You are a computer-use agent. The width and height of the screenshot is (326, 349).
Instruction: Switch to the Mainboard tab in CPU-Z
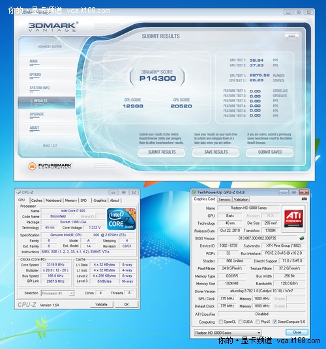[x=53, y=201]
